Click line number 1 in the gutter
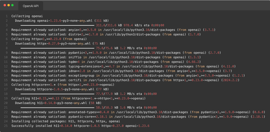 pyautogui.click(x=6, y=16)
